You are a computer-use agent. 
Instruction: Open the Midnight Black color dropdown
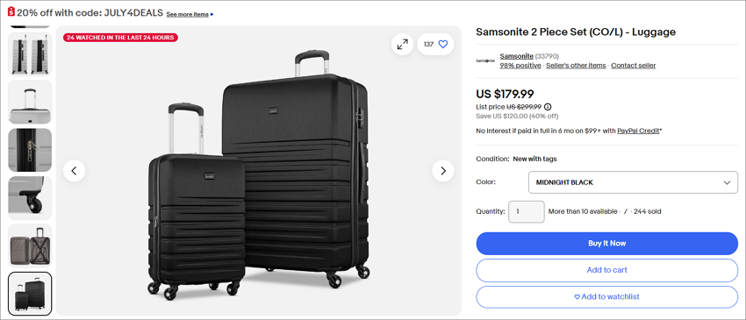coord(633,182)
